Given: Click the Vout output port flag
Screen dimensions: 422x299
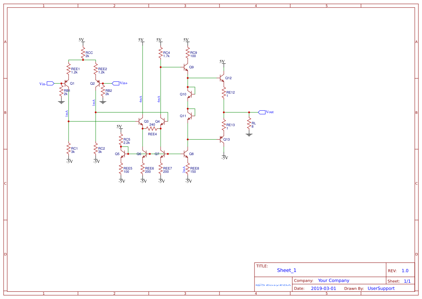Looking at the screenshot, I should (x=262, y=112).
